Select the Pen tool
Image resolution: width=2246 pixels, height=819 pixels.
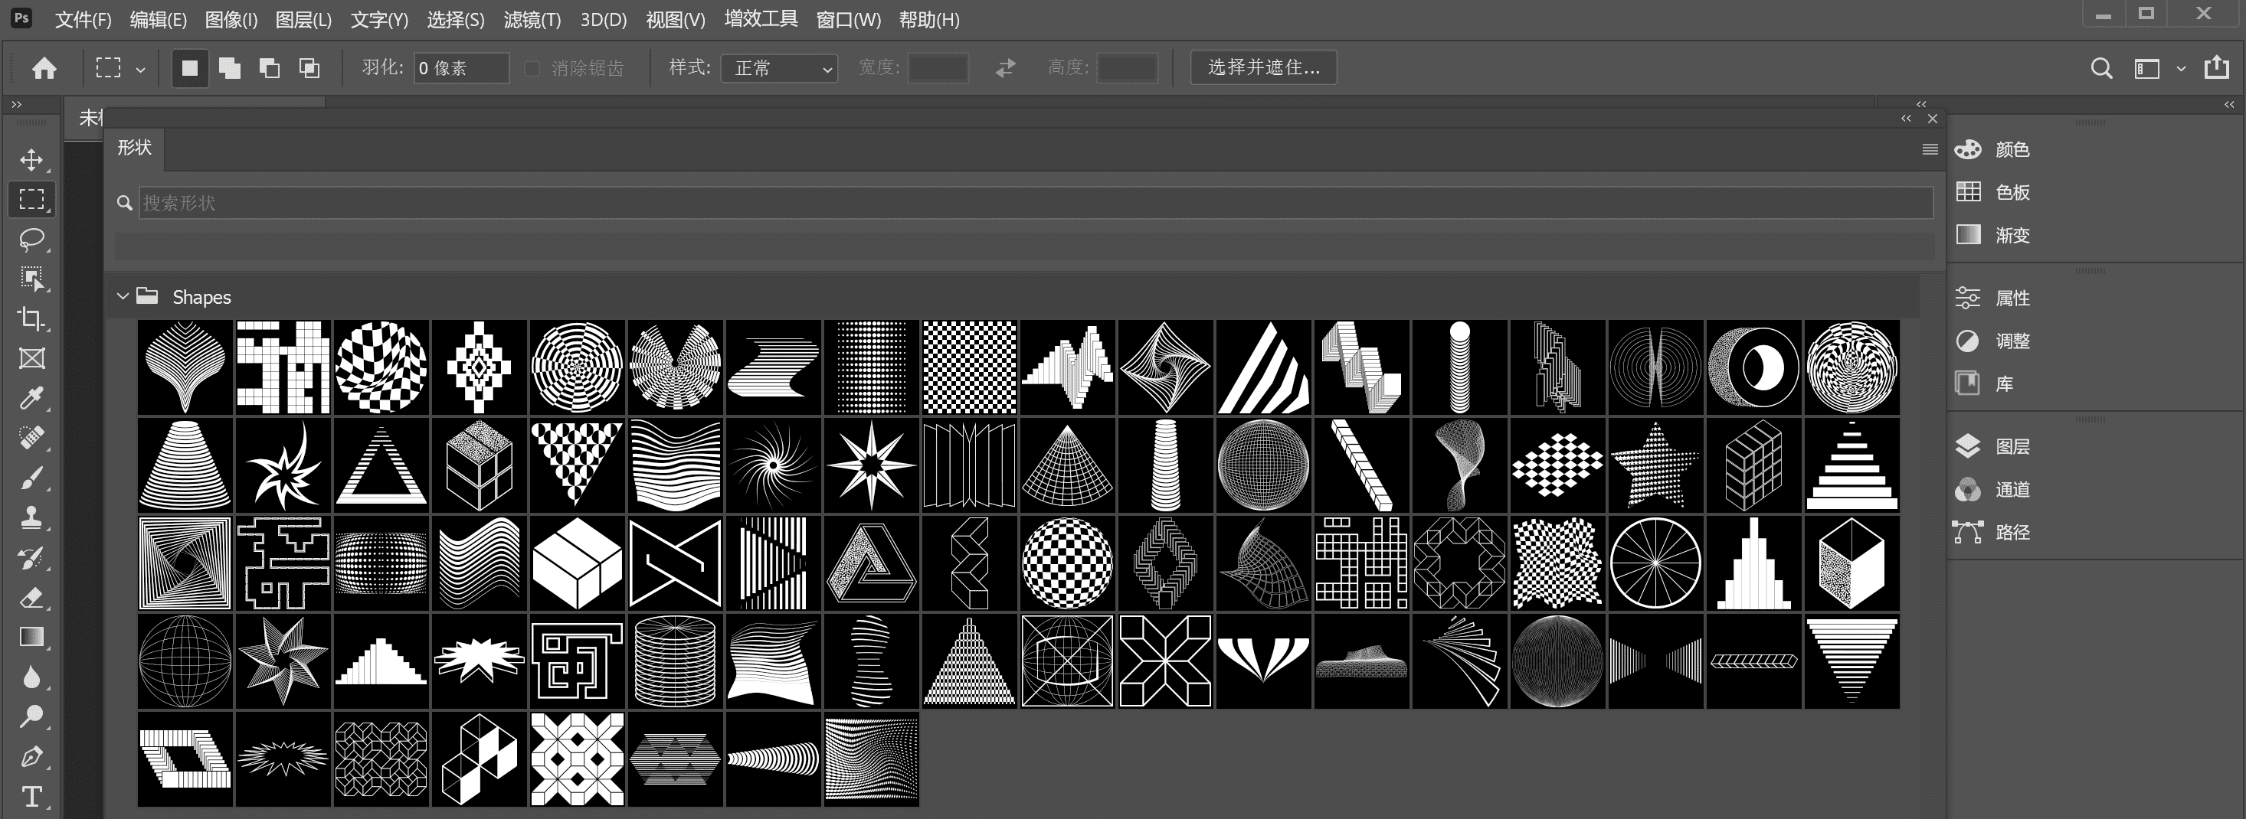tap(31, 756)
